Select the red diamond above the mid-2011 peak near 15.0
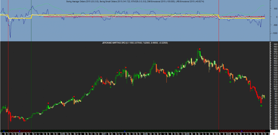The width and height of the screenshot is (278, 135). point(126,67)
